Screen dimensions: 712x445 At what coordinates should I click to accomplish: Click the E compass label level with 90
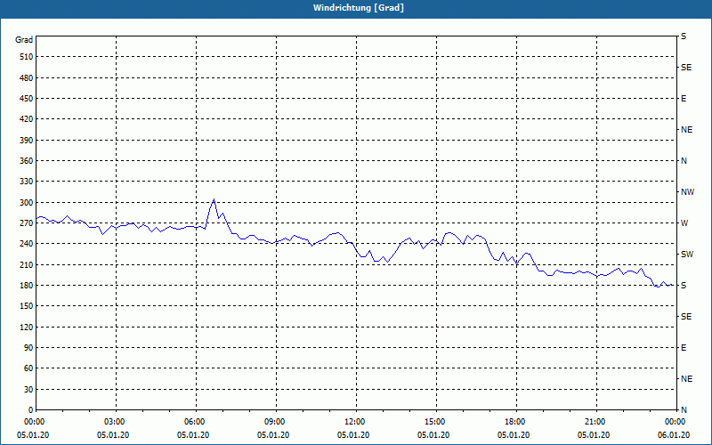pos(684,347)
